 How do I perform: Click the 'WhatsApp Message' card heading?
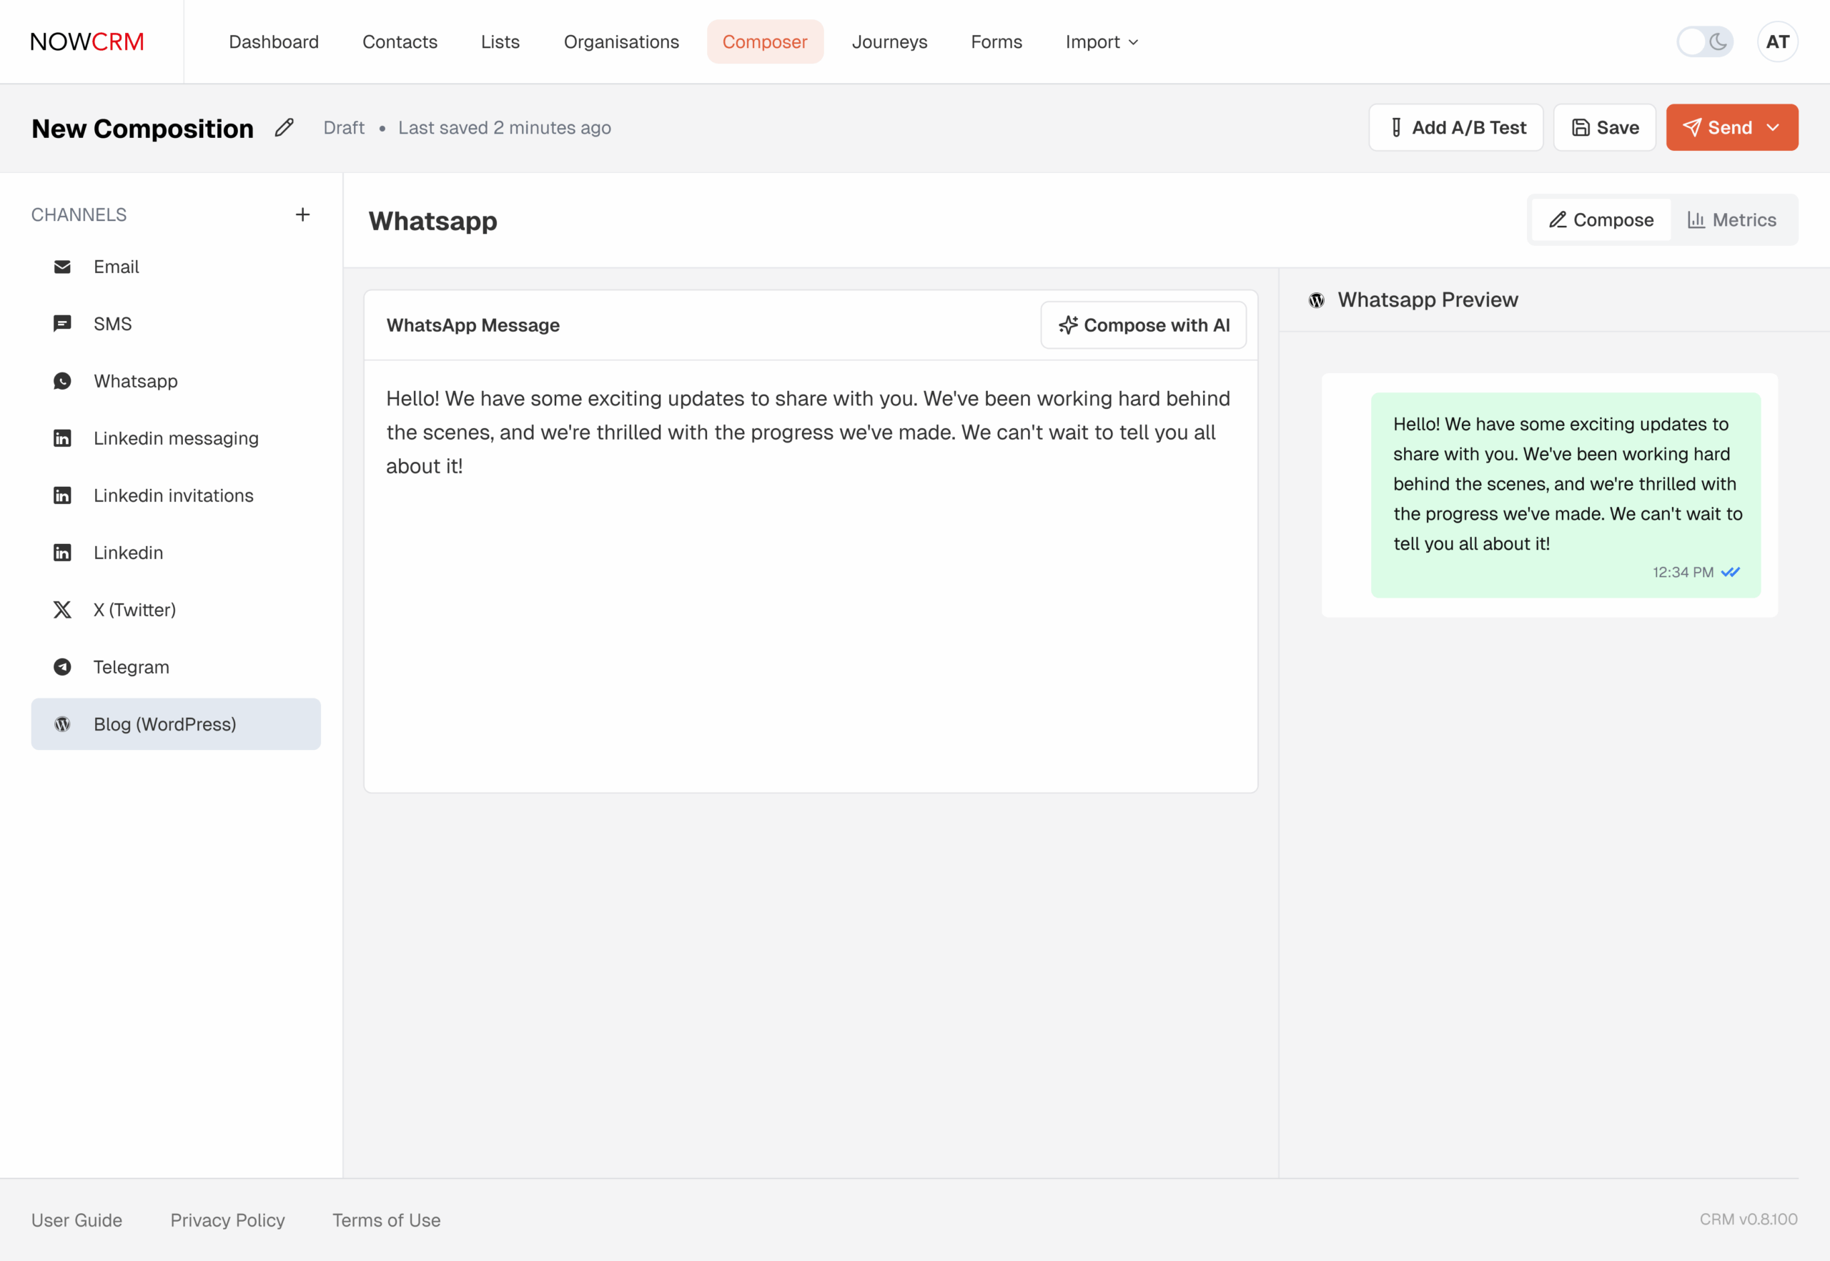click(473, 325)
